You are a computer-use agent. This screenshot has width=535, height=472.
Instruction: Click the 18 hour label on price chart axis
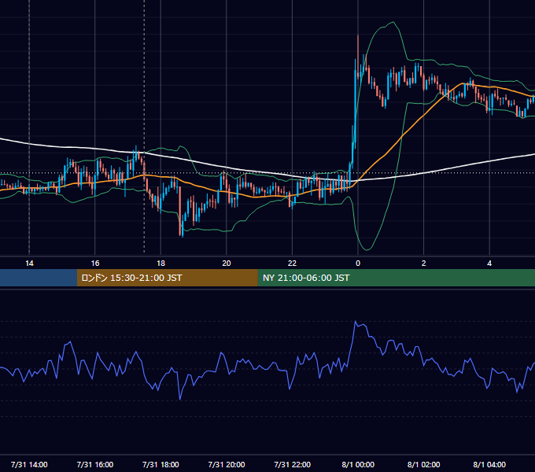(x=160, y=264)
